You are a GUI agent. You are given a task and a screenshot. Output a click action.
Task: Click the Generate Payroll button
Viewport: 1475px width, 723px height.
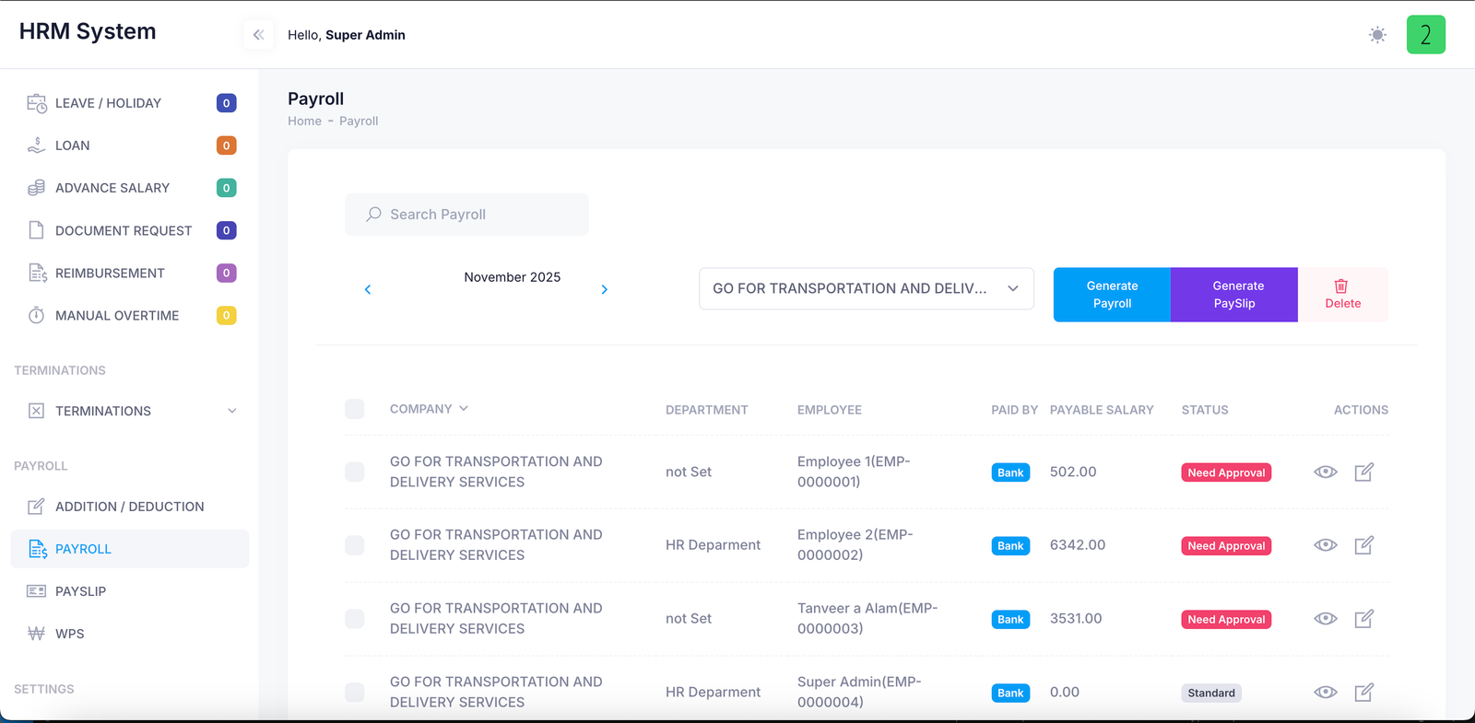pos(1112,295)
